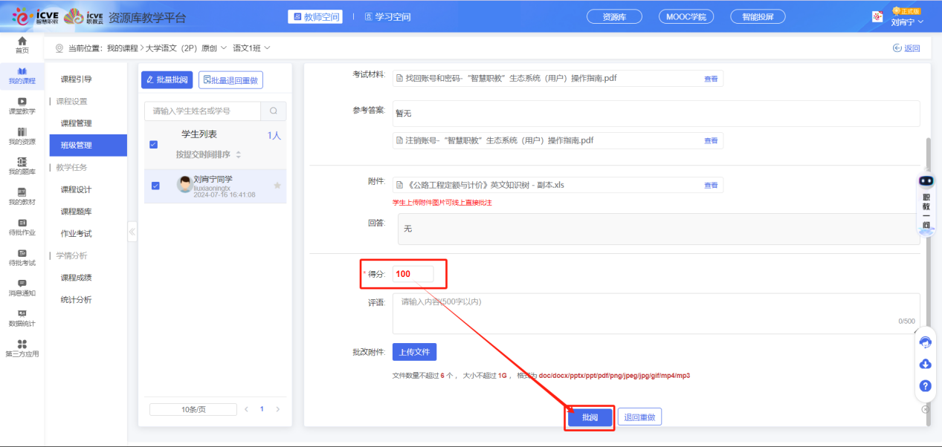Image resolution: width=942 pixels, height=447 pixels.
Task: Toggle the select-all checkbox in 学生列表
Action: 154,144
